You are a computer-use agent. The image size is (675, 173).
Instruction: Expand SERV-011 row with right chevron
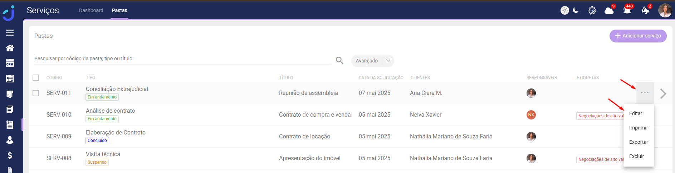663,93
